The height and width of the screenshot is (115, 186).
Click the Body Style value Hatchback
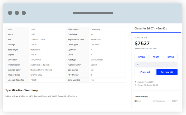pyautogui.click(x=35, y=50)
